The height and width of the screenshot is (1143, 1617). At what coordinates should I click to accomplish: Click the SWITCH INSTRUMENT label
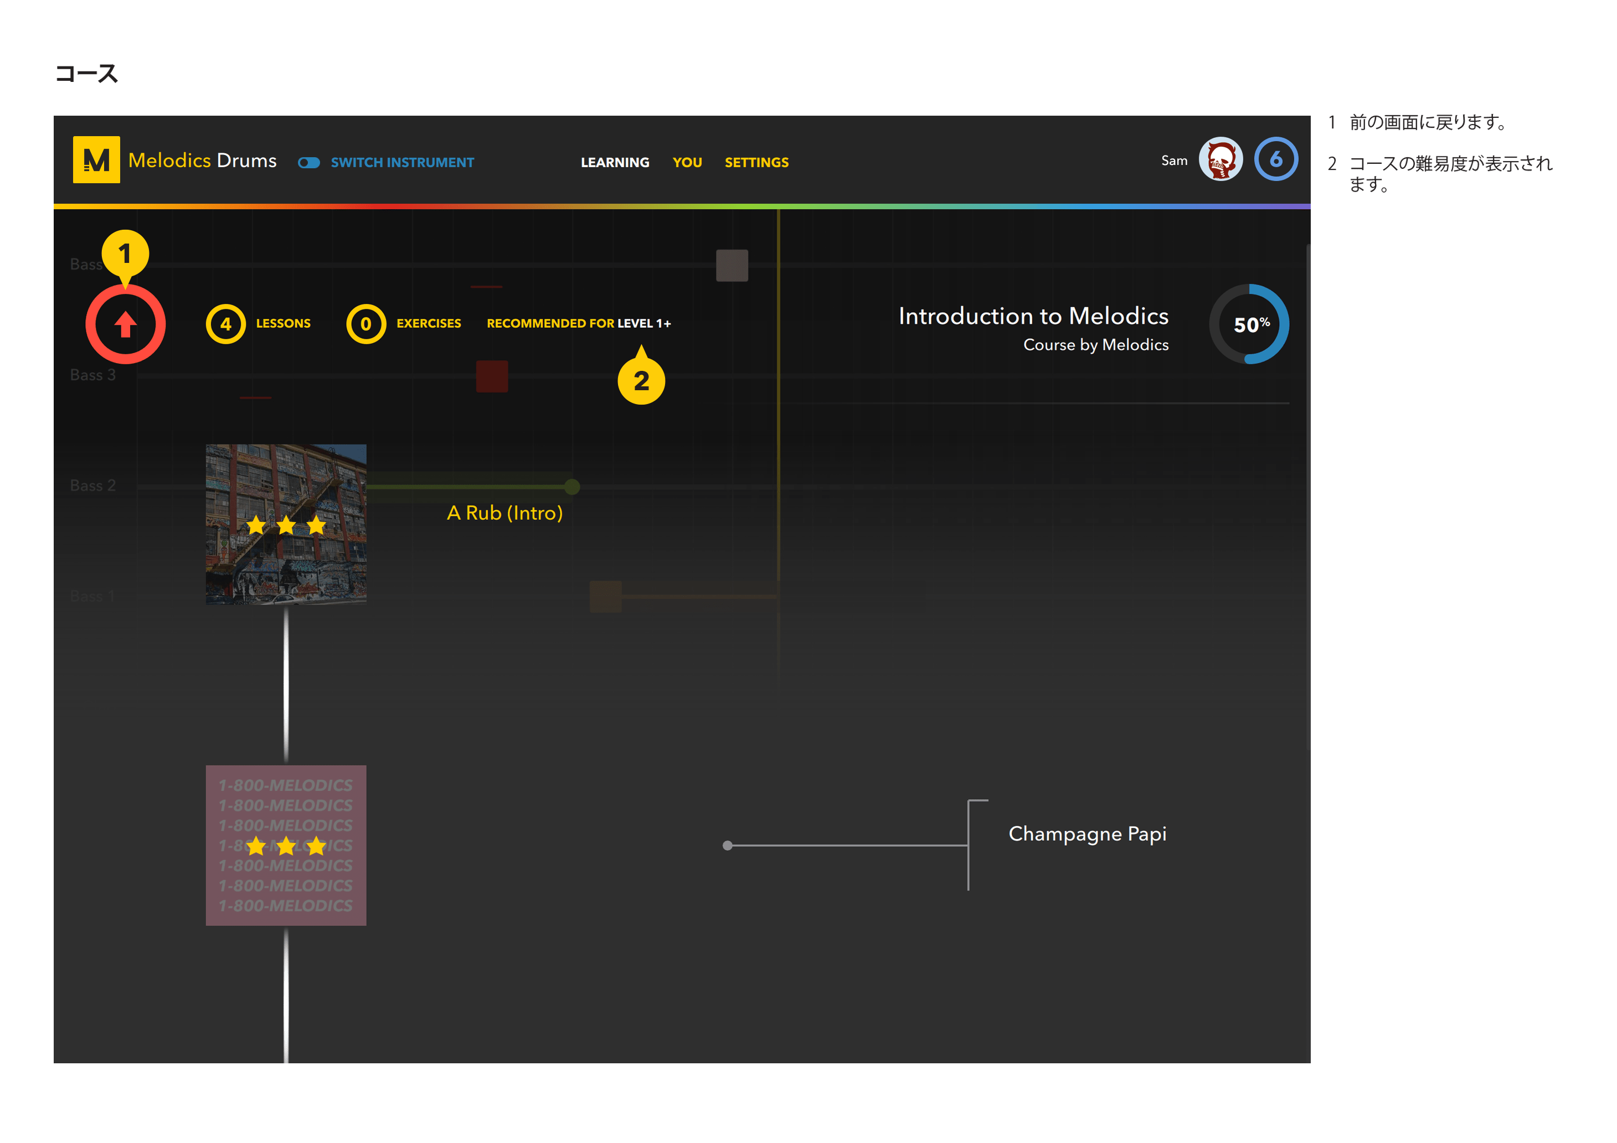tap(402, 163)
